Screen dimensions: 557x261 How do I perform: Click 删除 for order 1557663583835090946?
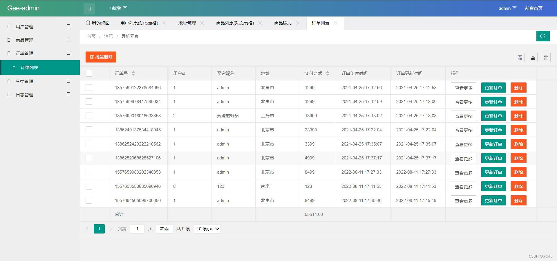tap(518, 186)
